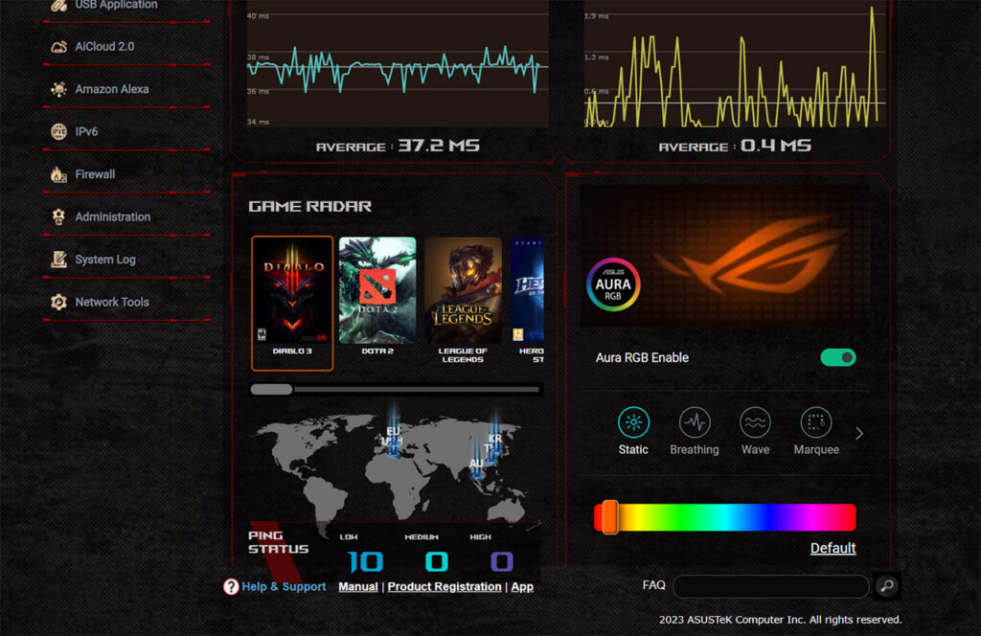Expand more Aura effects with right arrow

(x=859, y=433)
